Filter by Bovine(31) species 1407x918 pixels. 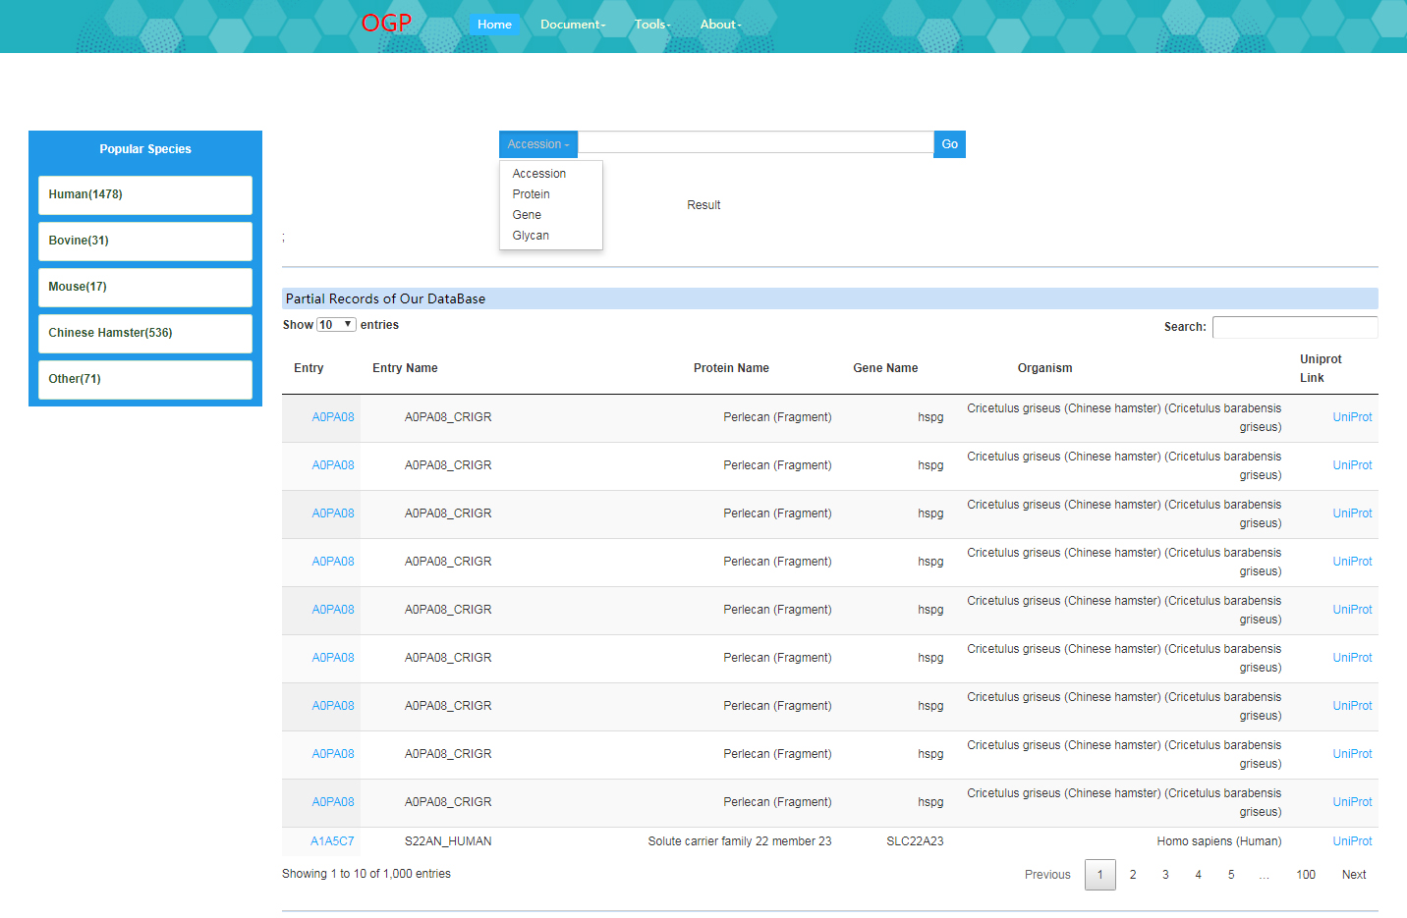point(145,241)
